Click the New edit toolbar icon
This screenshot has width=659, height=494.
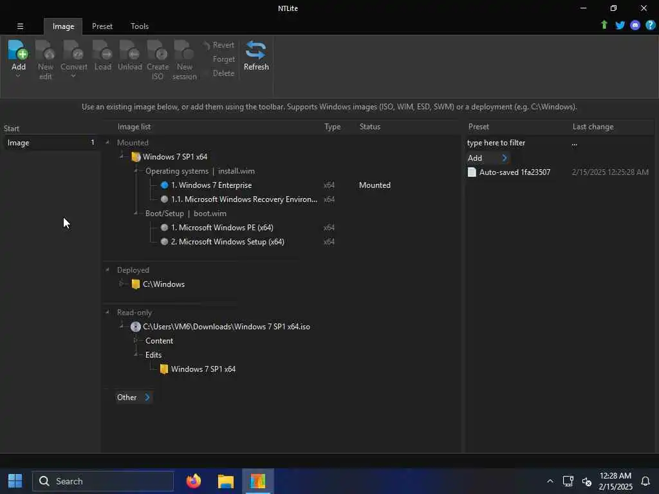(45, 50)
